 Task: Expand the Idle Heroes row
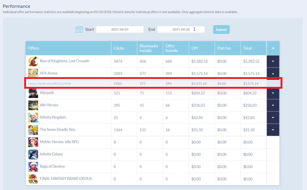[273, 105]
